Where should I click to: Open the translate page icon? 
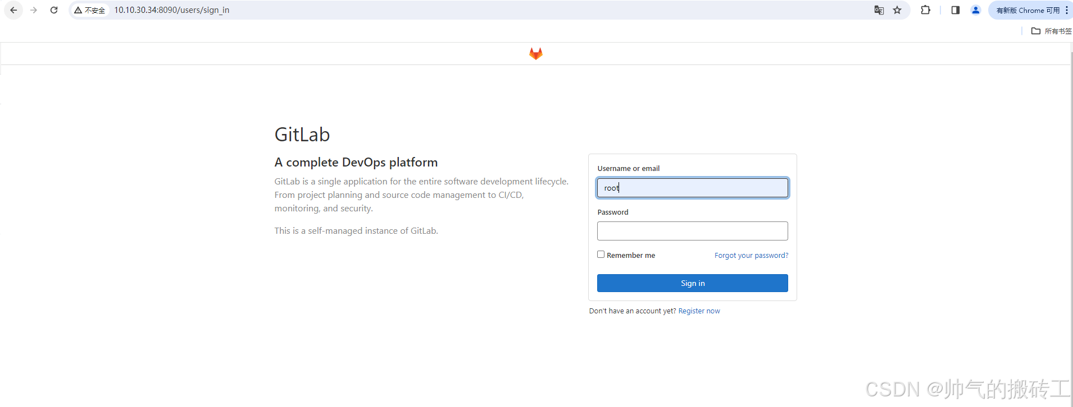point(879,10)
